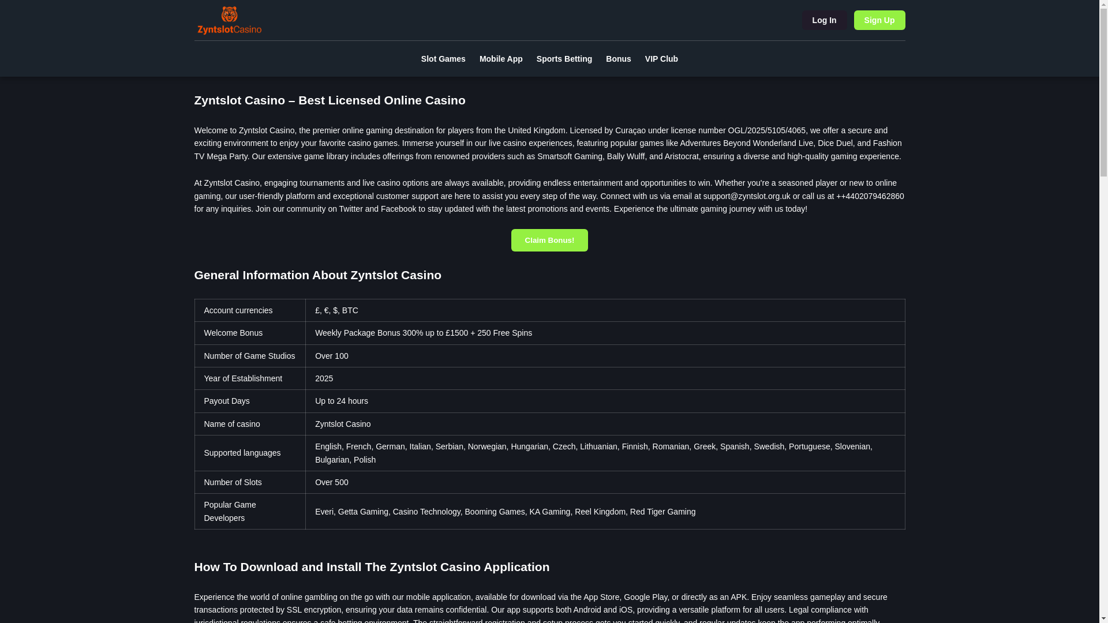Screen dimensions: 1108x623
Task: Select the Bonus menu item
Action: (619, 59)
